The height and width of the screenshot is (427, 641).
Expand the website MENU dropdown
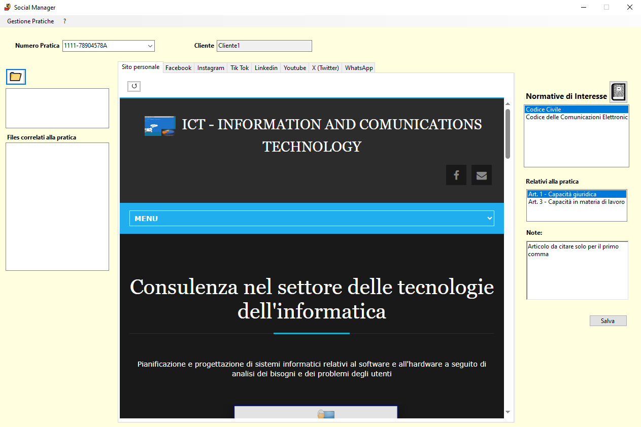(x=312, y=219)
